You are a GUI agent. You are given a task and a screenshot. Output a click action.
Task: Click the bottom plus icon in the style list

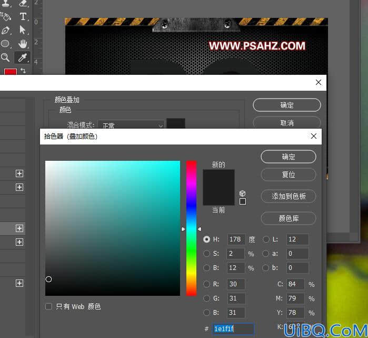[x=19, y=283]
